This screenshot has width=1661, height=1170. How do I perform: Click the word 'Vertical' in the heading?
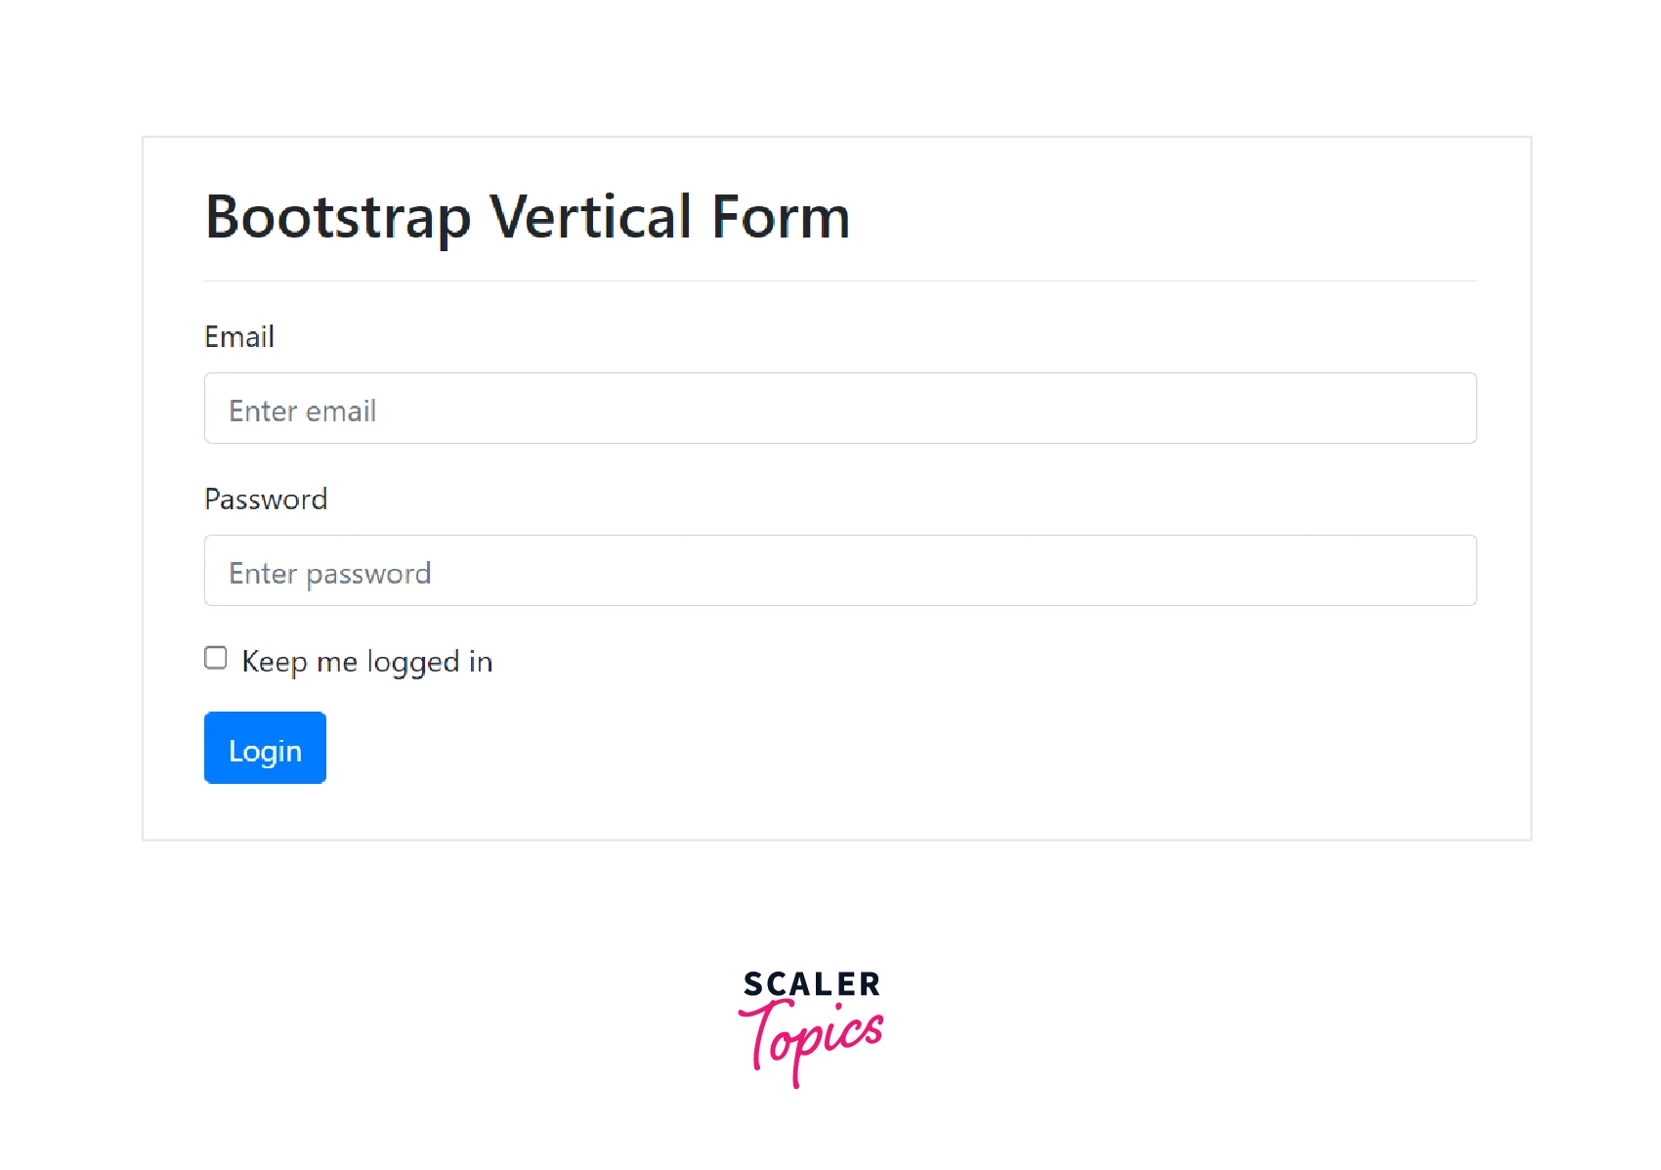tap(591, 216)
